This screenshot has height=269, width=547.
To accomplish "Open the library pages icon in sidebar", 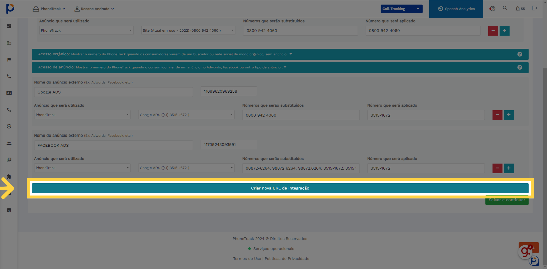I will [x=9, y=160].
